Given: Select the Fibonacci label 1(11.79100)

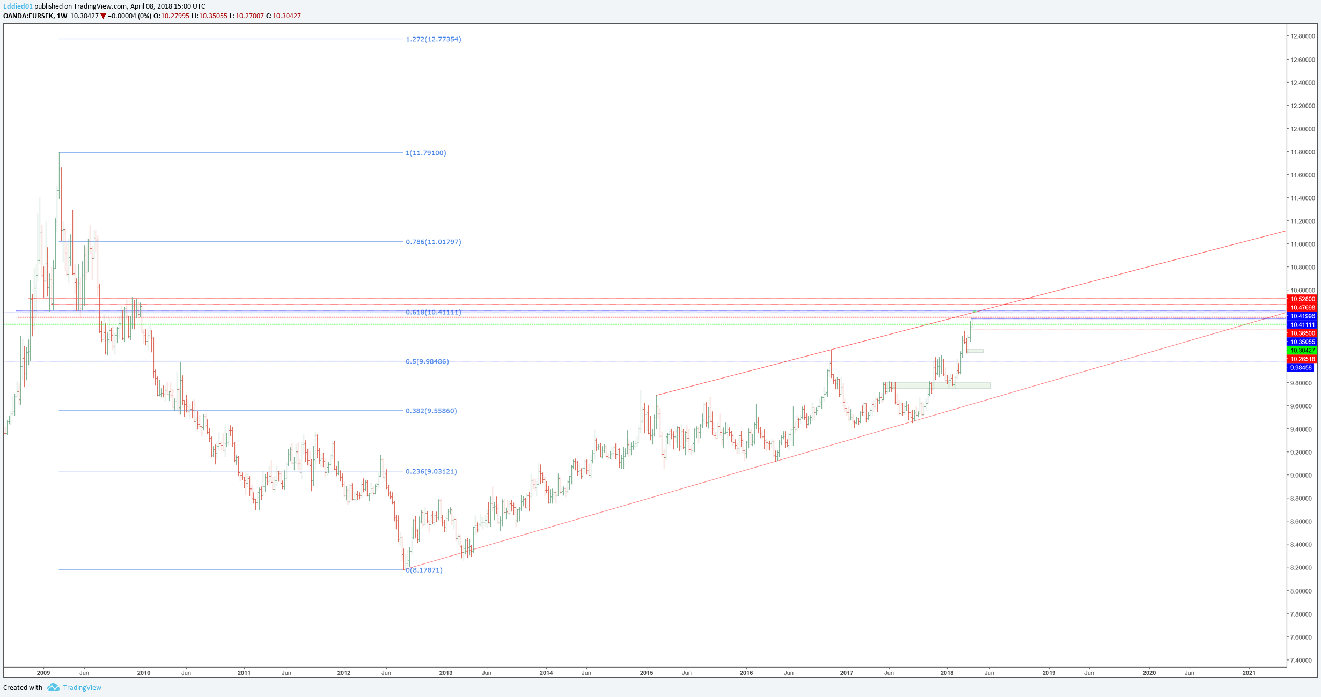Looking at the screenshot, I should pos(426,153).
